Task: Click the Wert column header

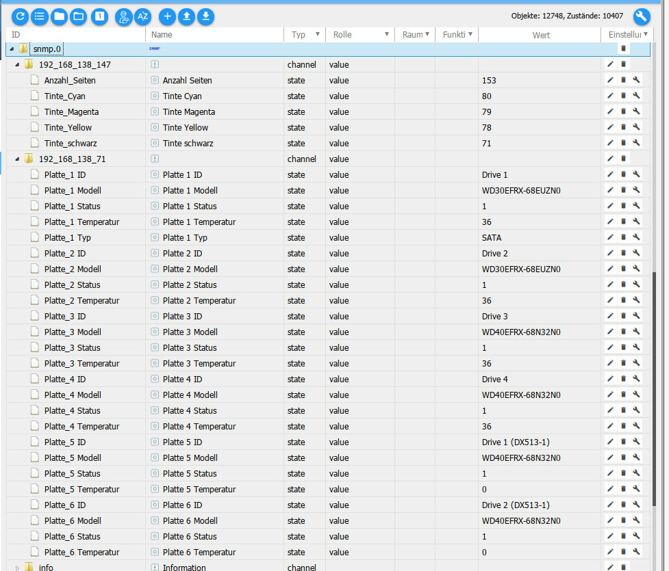Action: 541,35
